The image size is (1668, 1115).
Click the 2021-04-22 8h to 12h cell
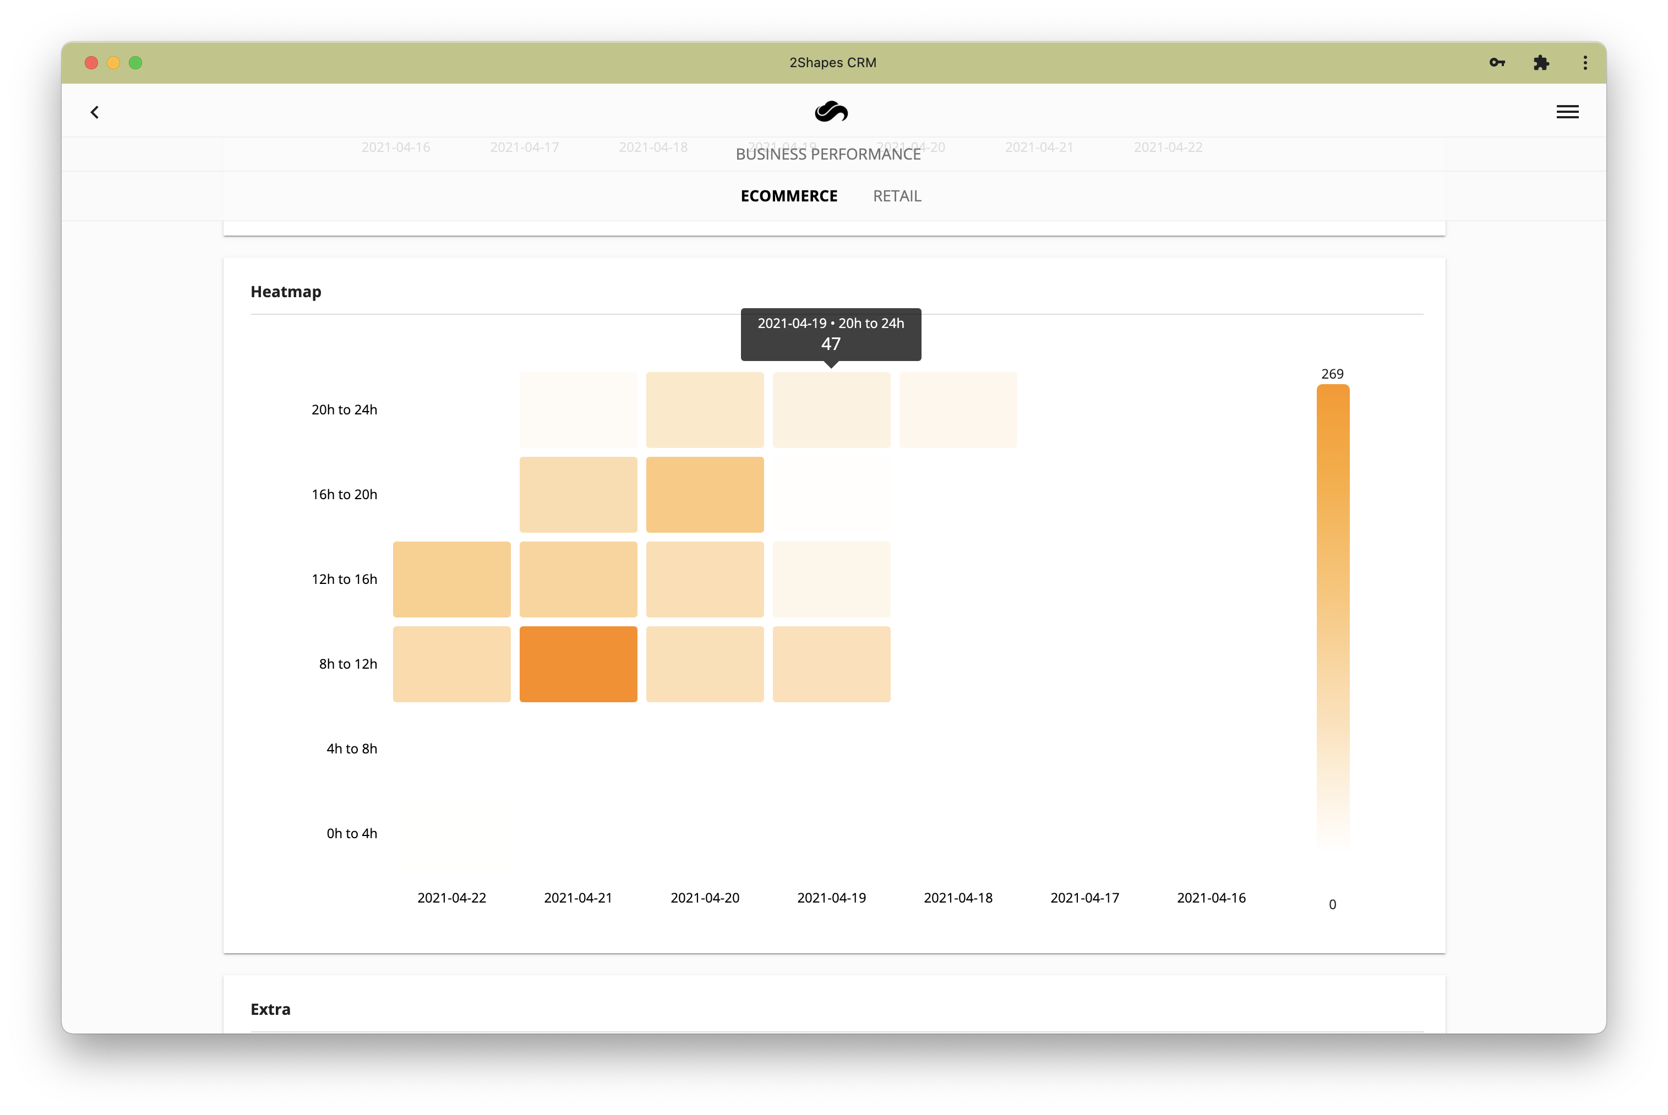click(451, 664)
